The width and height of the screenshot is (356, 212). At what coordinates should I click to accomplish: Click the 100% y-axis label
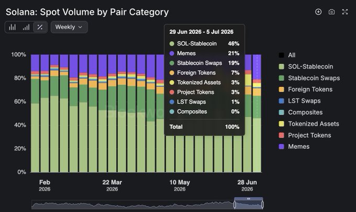click(x=18, y=55)
